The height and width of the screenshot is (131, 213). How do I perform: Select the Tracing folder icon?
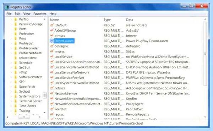(x=16, y=111)
